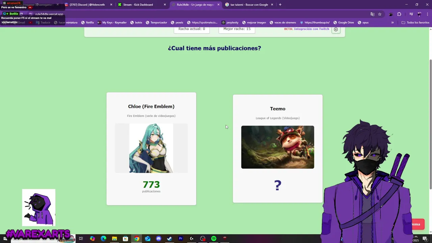
Task: Open Microsoft Store from the taskbar
Action: pyautogui.click(x=126, y=239)
